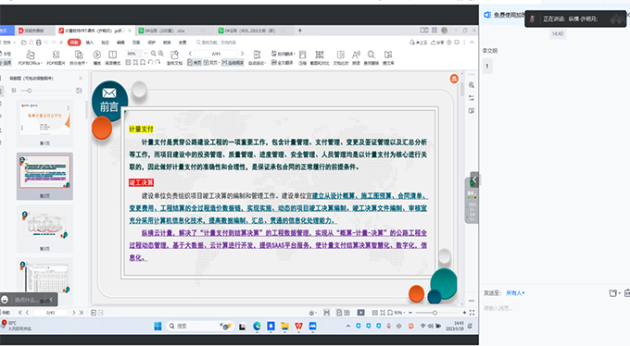630x346 pixels.
Task: Open the 截图和对比 screenshot tool
Action: [320, 57]
